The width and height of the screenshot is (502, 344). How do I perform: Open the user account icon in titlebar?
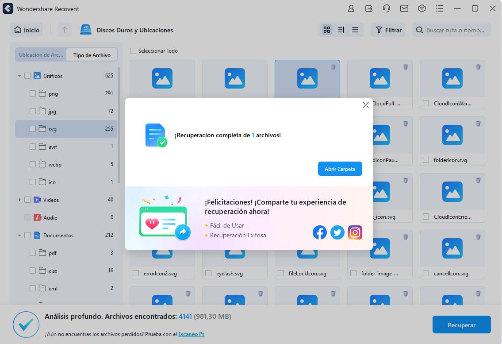click(x=351, y=8)
